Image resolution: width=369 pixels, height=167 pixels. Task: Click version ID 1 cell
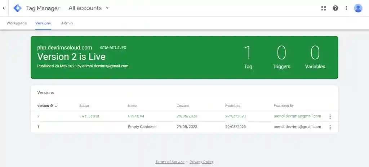pos(38,127)
